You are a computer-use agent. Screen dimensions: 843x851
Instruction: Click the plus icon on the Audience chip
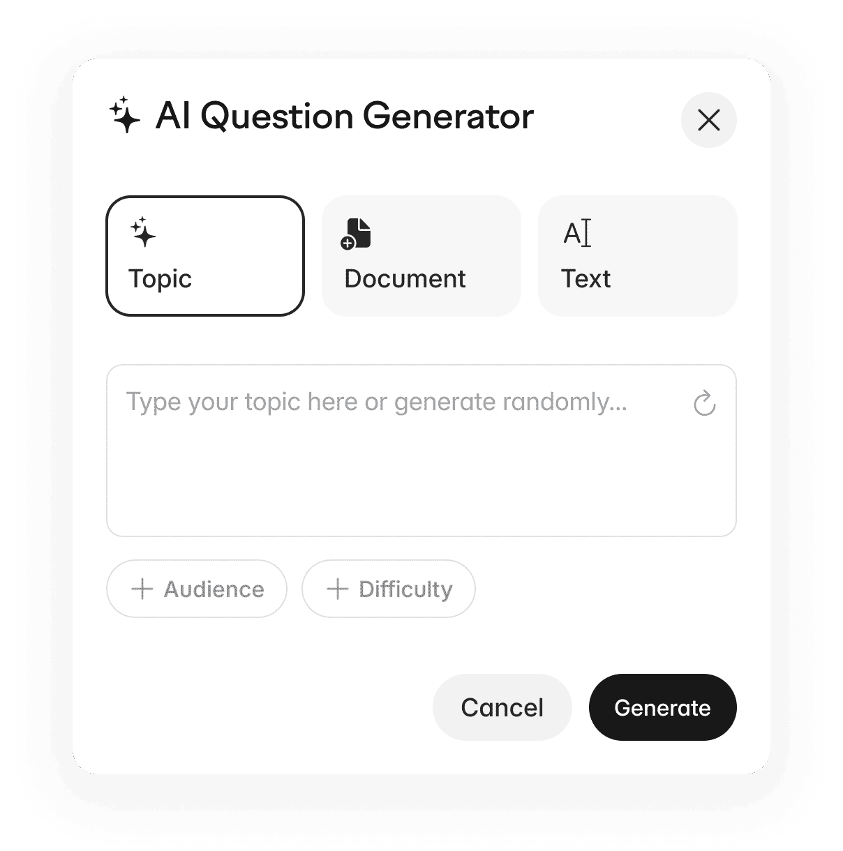coord(142,589)
